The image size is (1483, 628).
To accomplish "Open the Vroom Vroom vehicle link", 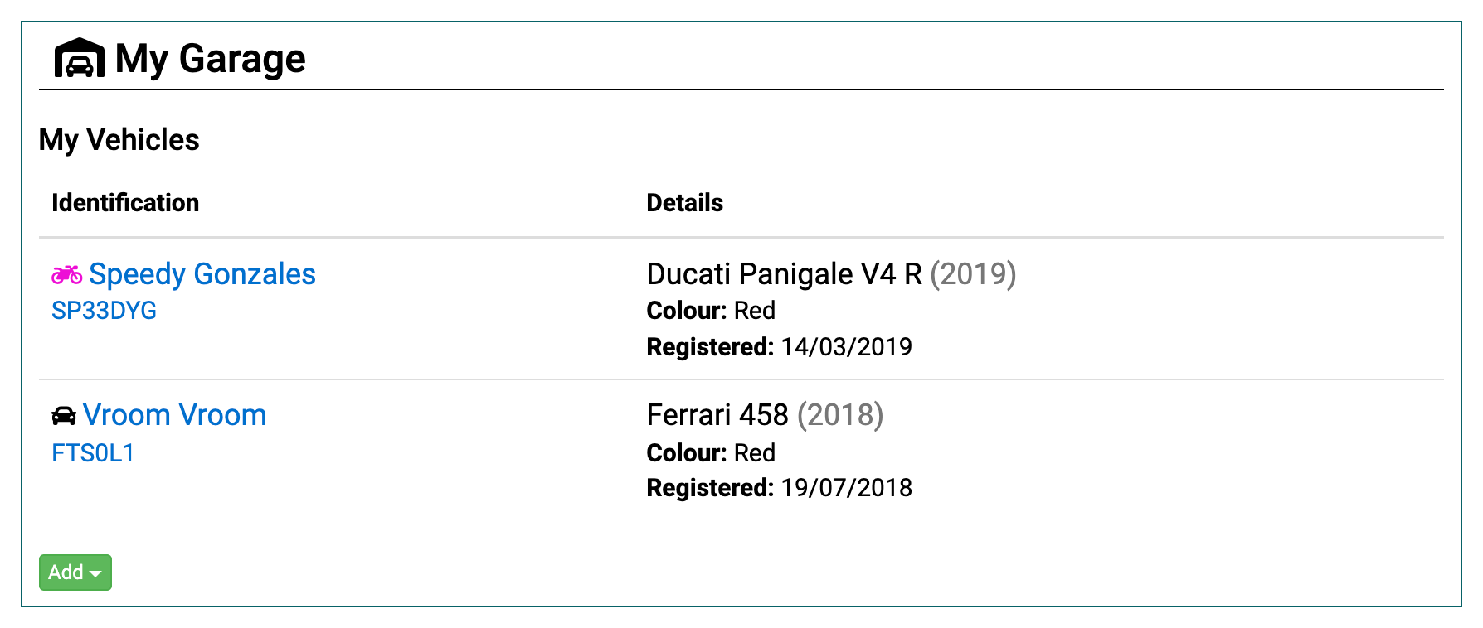I will click(175, 415).
